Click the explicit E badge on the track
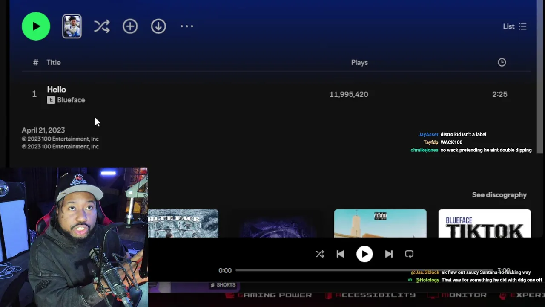Screen dimensions: 545x307 coord(51,100)
